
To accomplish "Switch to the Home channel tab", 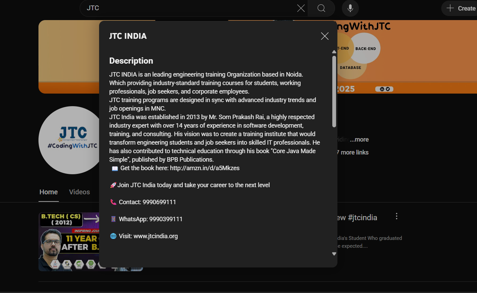I will pyautogui.click(x=49, y=192).
